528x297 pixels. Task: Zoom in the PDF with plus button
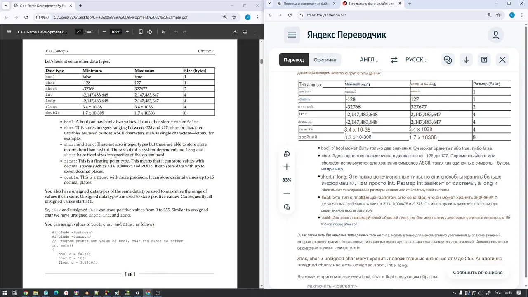coord(127,32)
